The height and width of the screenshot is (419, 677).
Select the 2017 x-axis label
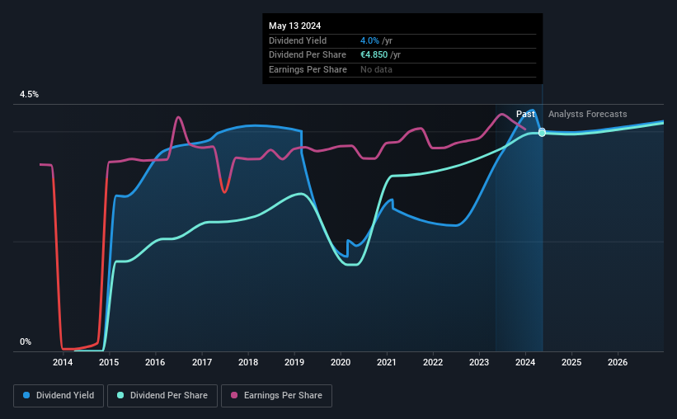(202, 362)
